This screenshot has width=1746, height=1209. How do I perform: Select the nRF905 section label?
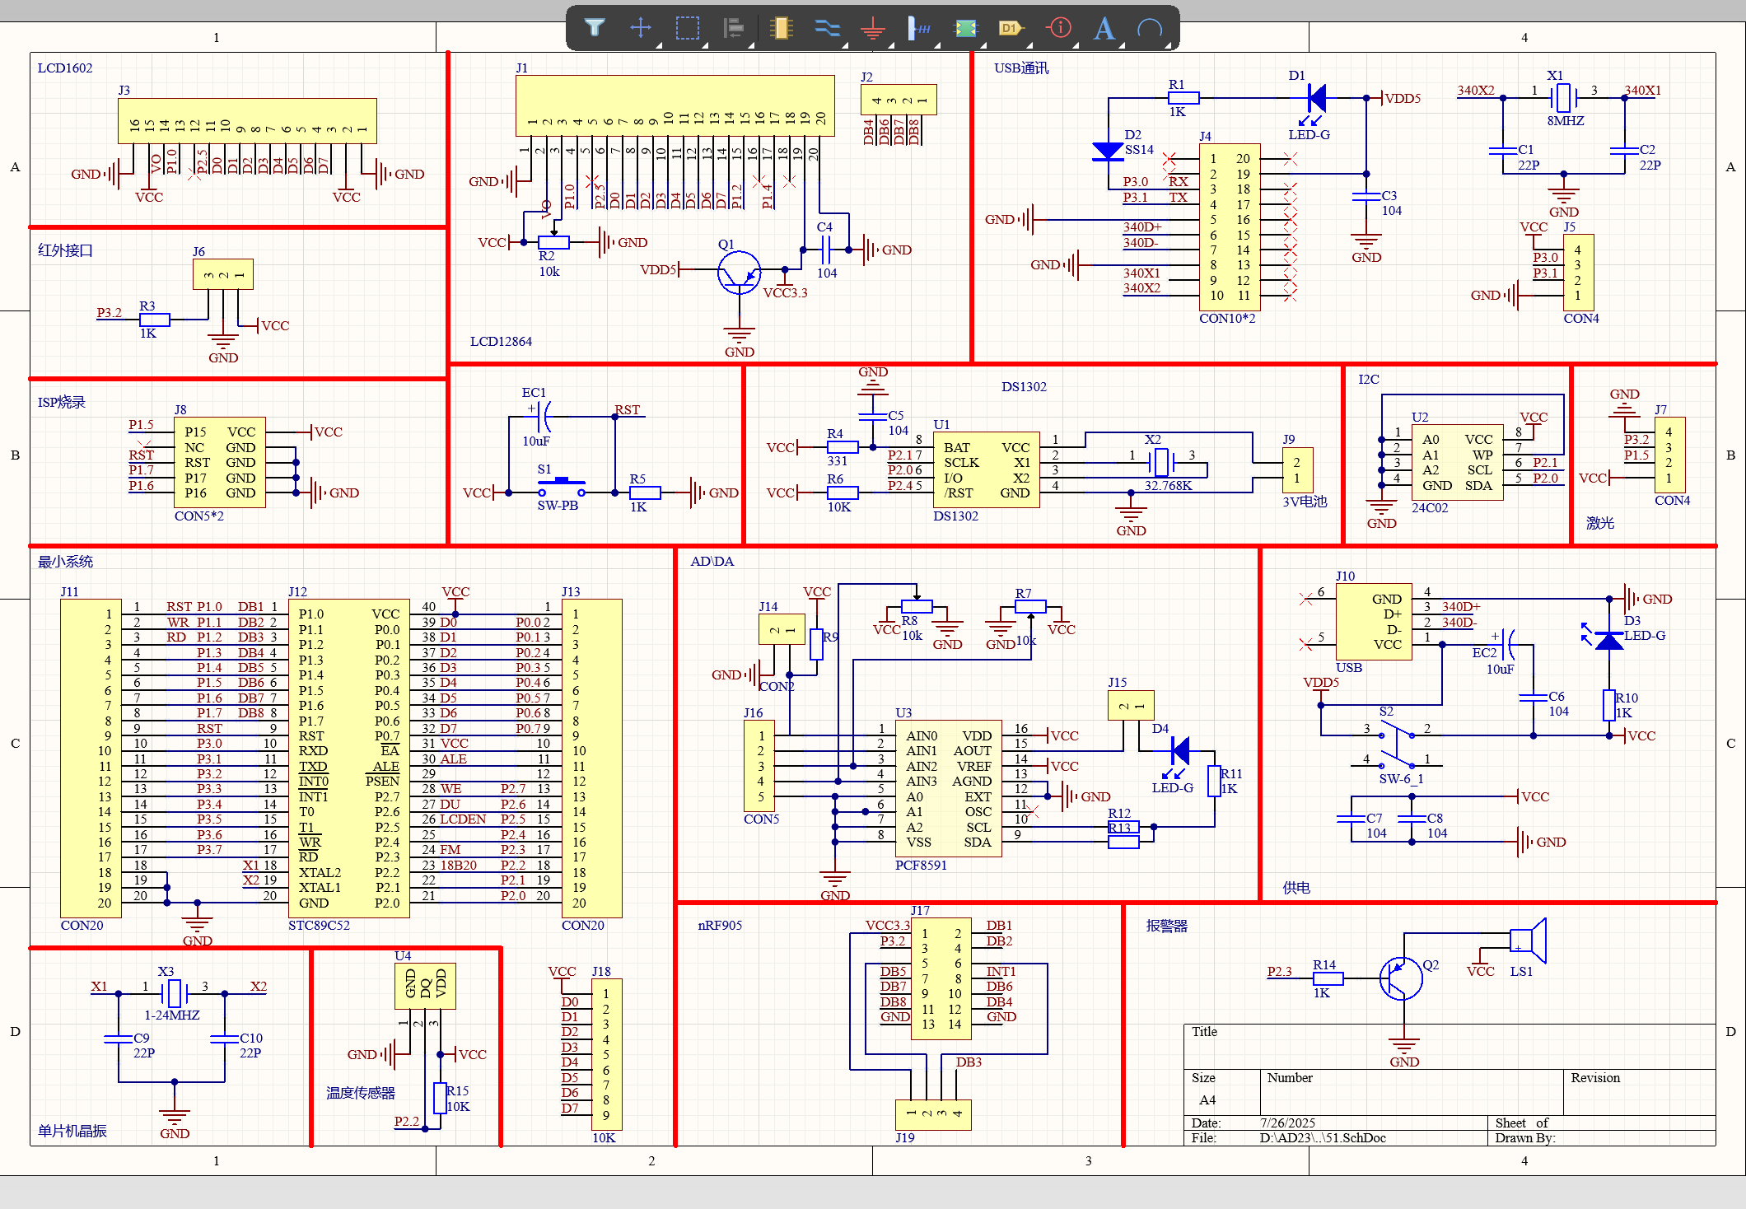pyautogui.click(x=720, y=925)
